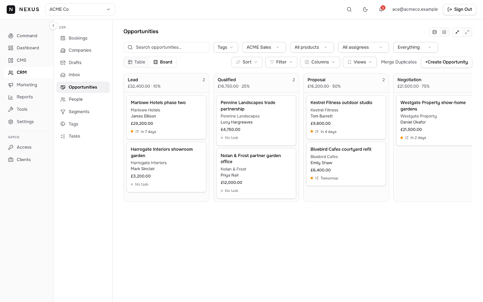This screenshot has height=302, width=483.
Task: Open the Everything dropdown
Action: 415,47
